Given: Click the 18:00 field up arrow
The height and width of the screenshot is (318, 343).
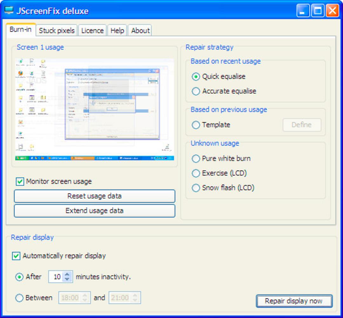Looking at the screenshot, I should [x=85, y=295].
